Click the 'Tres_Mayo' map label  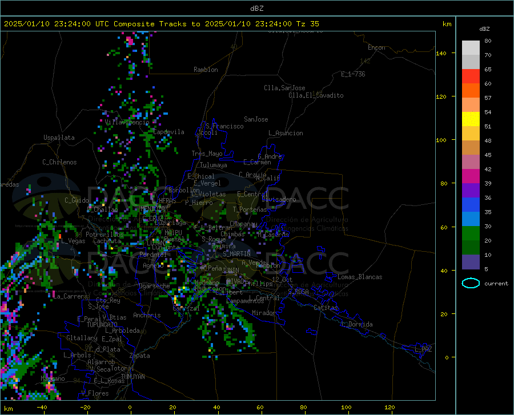tap(207, 154)
